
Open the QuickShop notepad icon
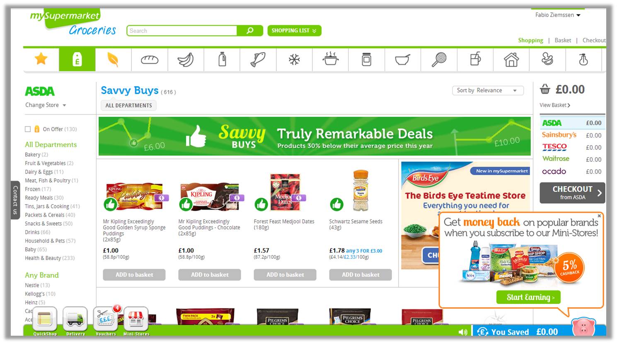45,319
